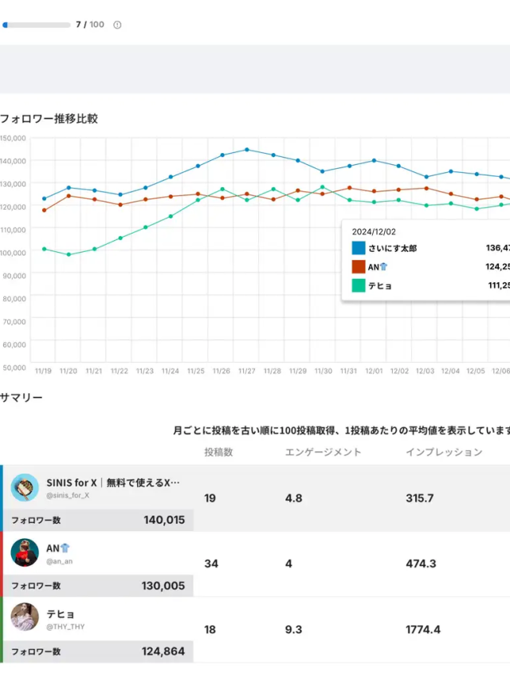Viewport: 510px width, 680px height.
Task: Select the インプレッション column header
Action: (444, 452)
